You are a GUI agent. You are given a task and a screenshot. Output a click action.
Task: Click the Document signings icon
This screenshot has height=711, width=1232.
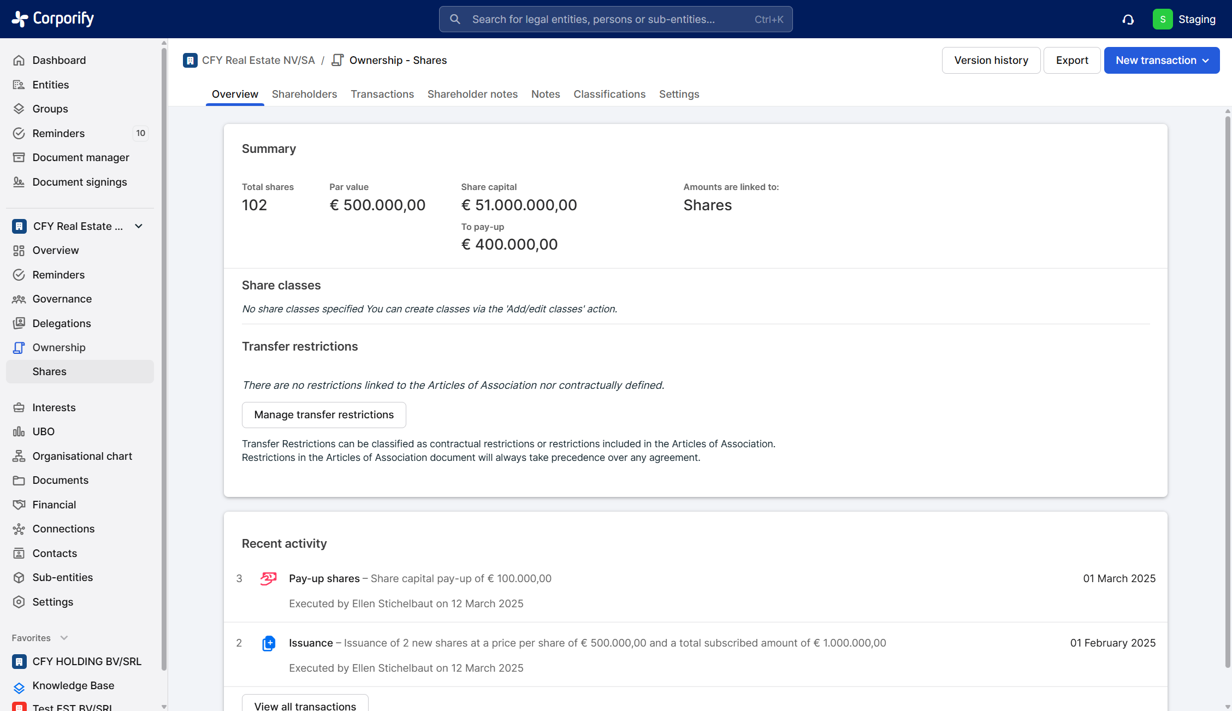pyautogui.click(x=19, y=182)
